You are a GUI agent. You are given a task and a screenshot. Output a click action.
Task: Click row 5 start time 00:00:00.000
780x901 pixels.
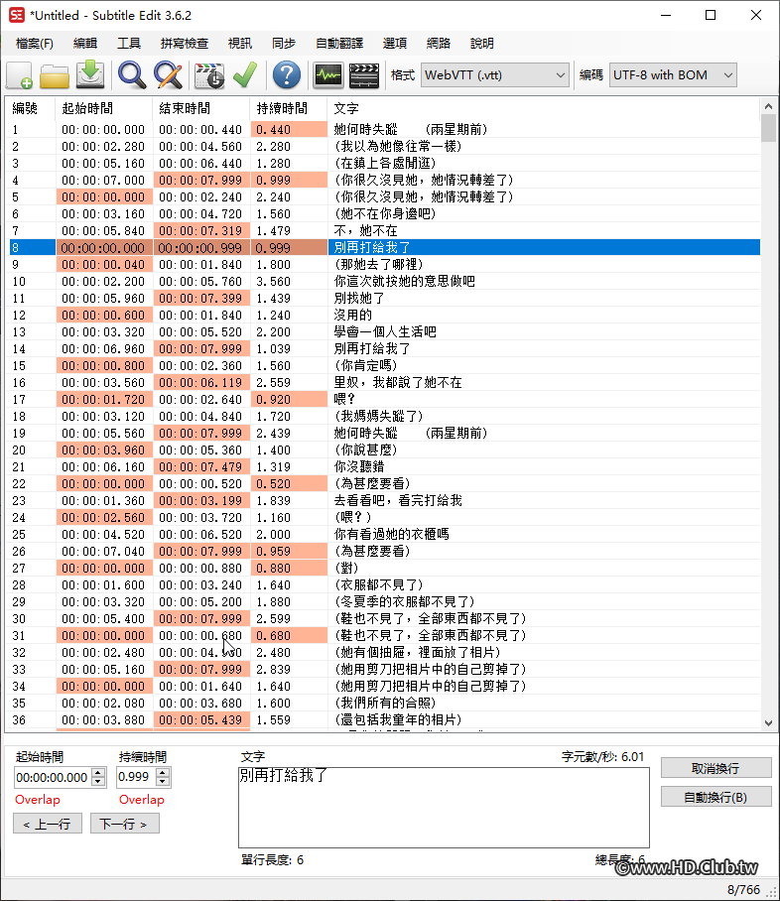pos(104,197)
